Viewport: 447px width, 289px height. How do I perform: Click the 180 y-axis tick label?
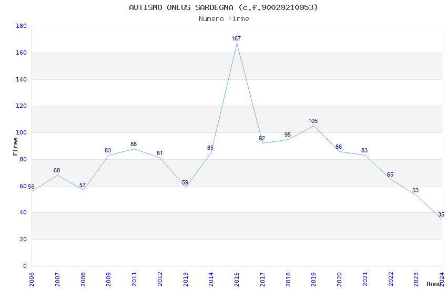(22, 26)
